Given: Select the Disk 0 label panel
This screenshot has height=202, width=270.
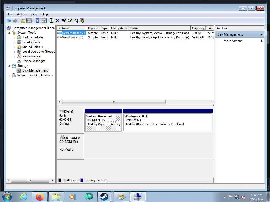Looking at the screenshot, I should point(71,120).
